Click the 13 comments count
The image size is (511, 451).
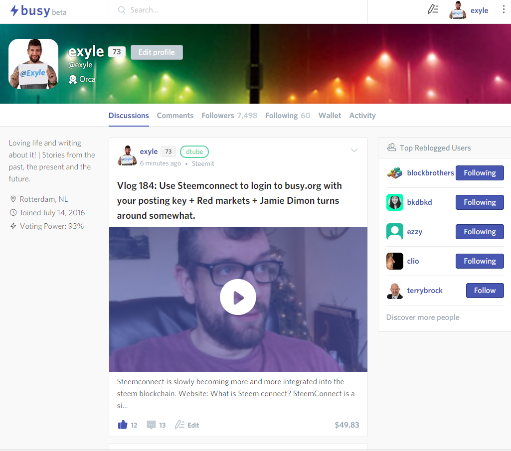point(163,425)
